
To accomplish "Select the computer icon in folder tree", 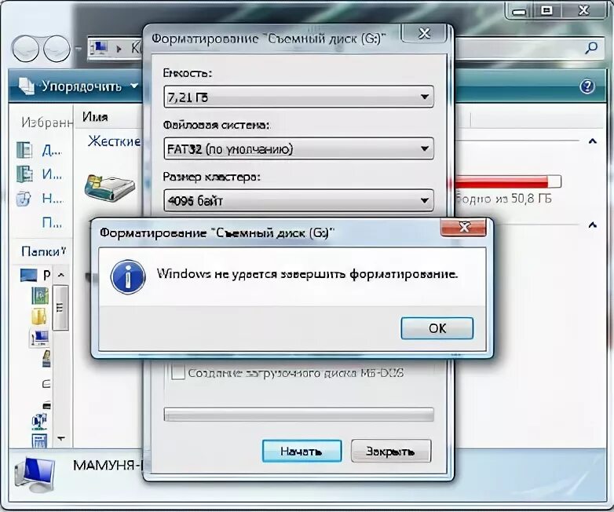I will [40, 338].
